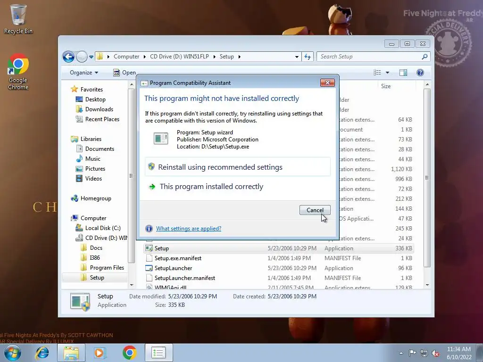The image size is (483, 362).
Task: Open Downloads under Favorites
Action: coord(99,109)
